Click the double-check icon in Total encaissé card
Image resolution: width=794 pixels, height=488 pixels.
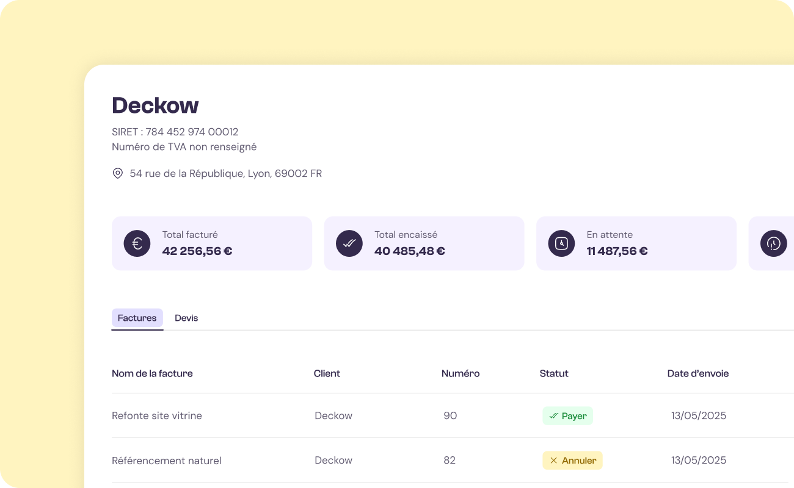tap(349, 243)
